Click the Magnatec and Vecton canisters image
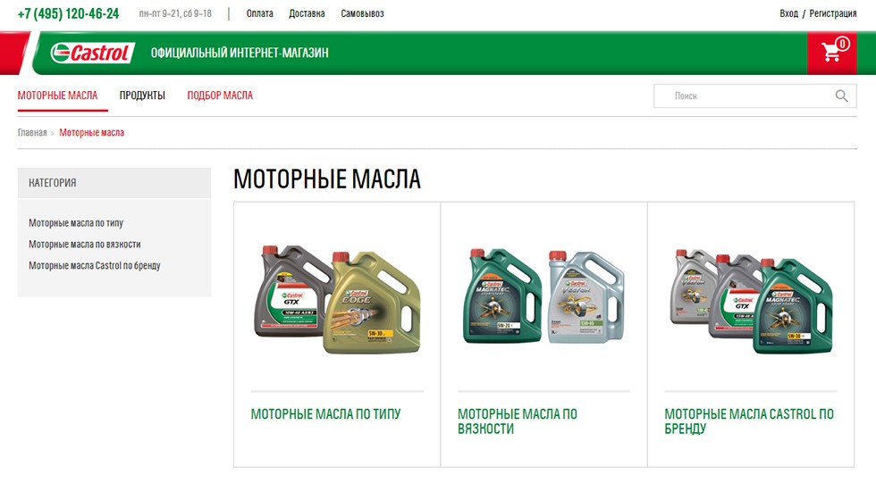876x491 pixels. click(x=543, y=295)
